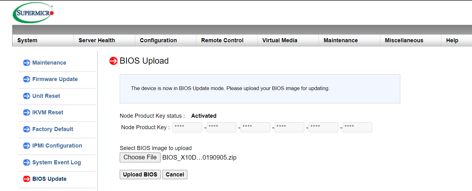Expand the Configuration menu
The height and width of the screenshot is (191, 472).
pos(158,40)
